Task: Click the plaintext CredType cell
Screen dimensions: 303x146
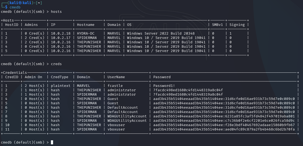Action: point(60,86)
